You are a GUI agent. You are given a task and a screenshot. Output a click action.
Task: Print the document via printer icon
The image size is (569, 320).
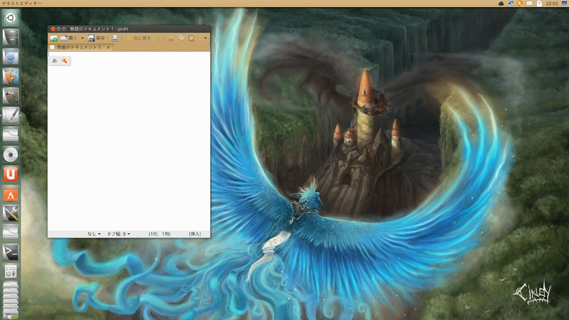(115, 38)
